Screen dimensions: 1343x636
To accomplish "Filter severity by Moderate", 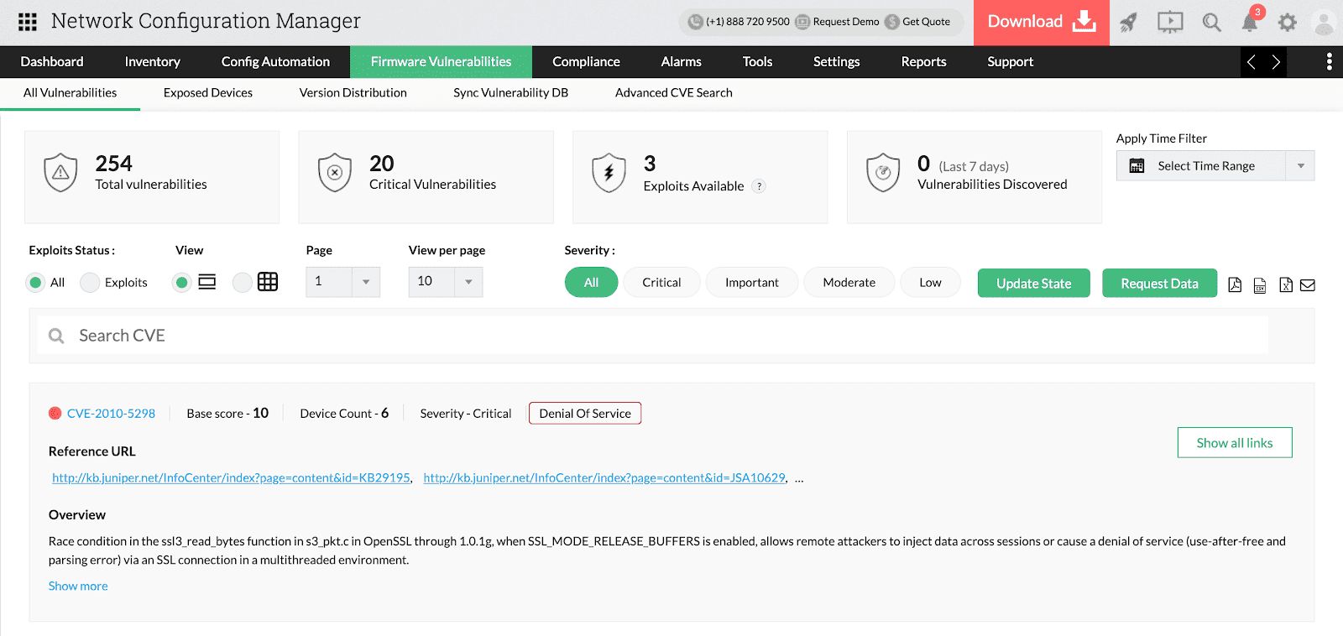I will [849, 283].
